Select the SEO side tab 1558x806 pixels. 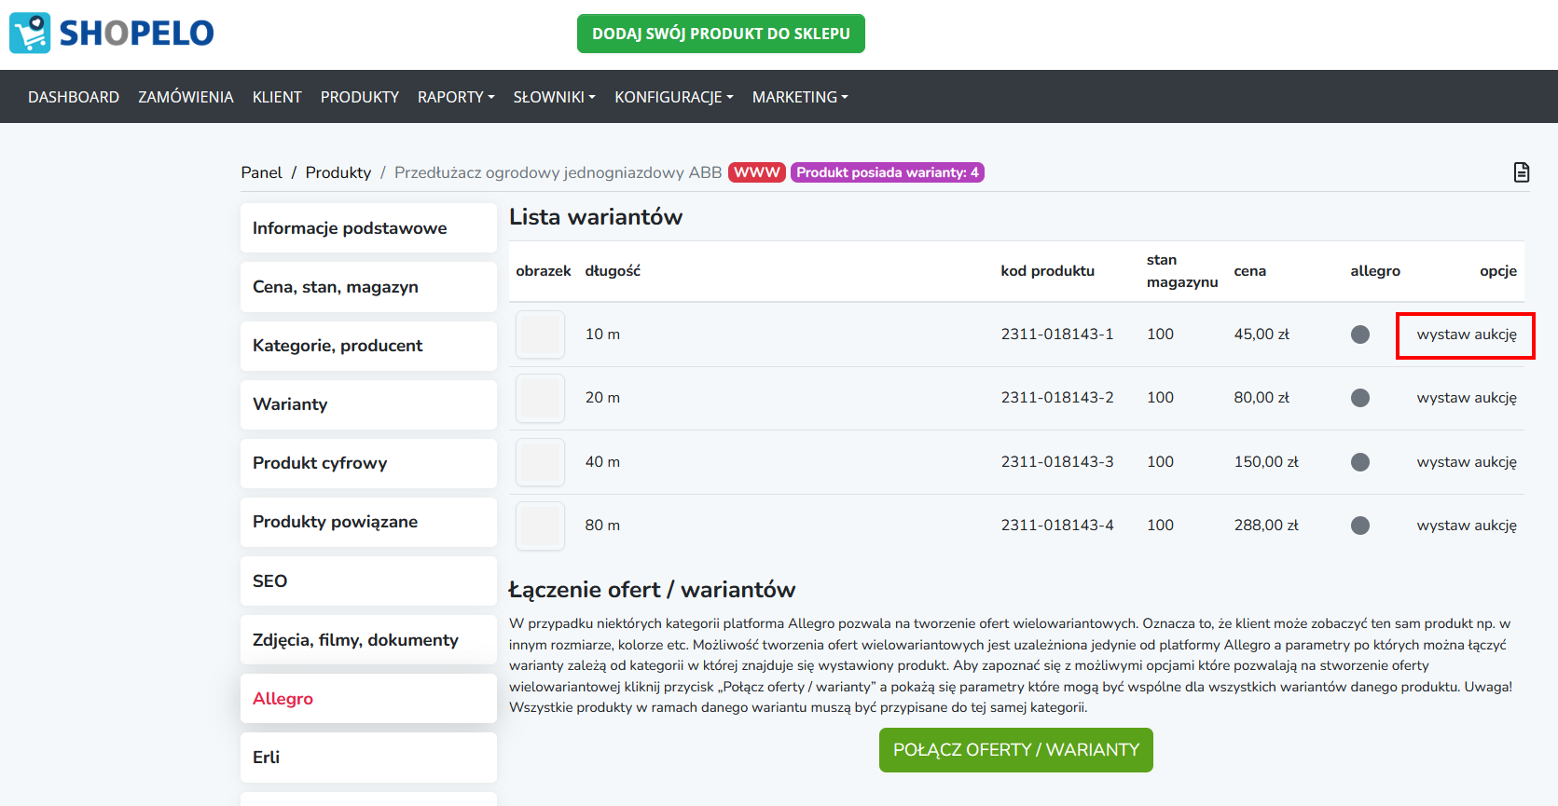368,581
